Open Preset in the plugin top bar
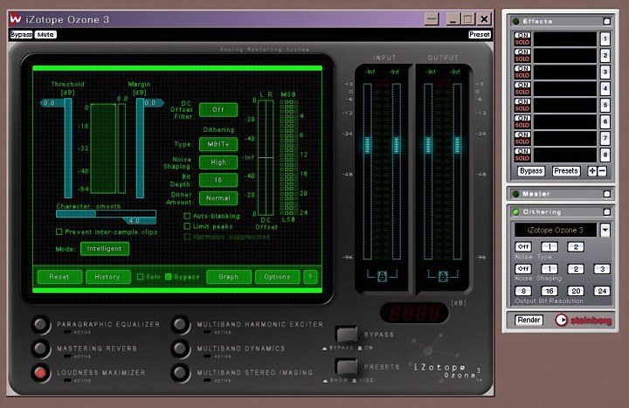The image size is (629, 408). pyautogui.click(x=480, y=34)
